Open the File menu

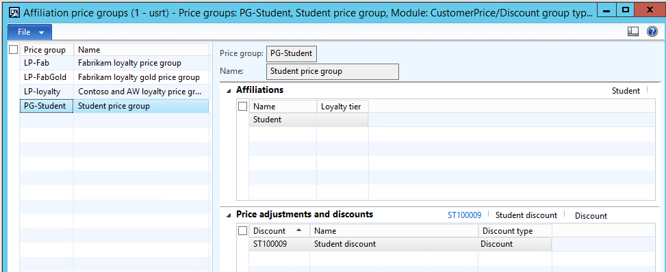coord(29,32)
